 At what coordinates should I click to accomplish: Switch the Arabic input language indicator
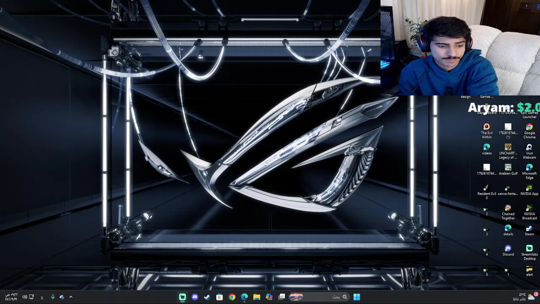(x=42, y=297)
